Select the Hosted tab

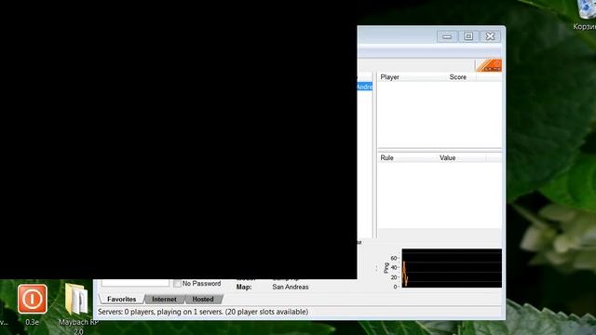pyautogui.click(x=203, y=300)
